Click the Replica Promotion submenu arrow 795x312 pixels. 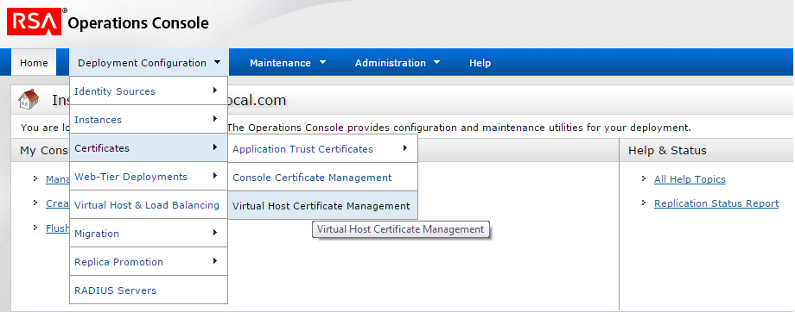(215, 261)
